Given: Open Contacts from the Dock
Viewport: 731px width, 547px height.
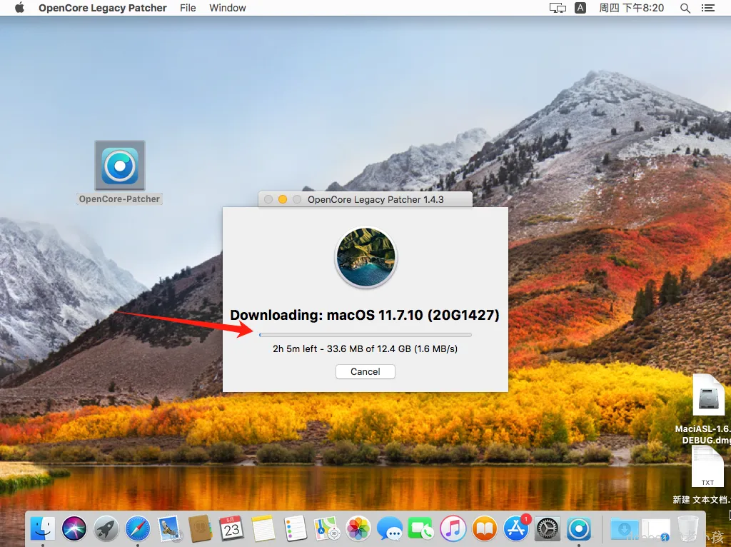Looking at the screenshot, I should point(201,529).
